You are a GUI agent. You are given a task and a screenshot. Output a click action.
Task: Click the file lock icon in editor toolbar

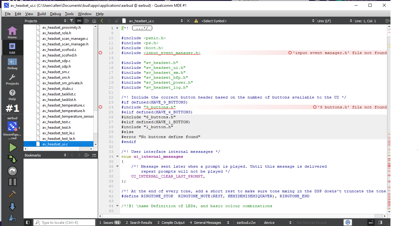(117, 21)
